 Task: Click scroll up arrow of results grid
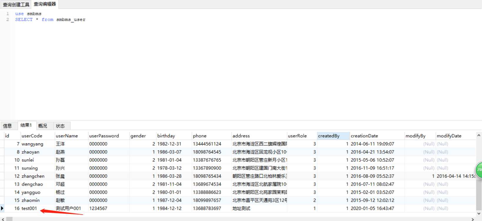pyautogui.click(x=479, y=135)
